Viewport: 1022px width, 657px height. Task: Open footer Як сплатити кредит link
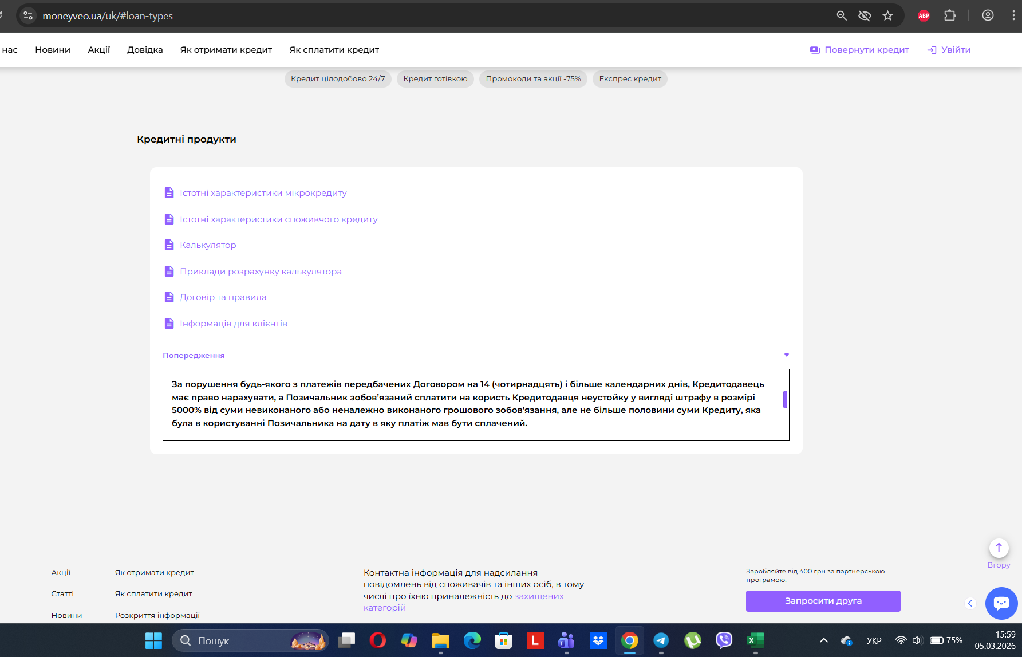(x=153, y=594)
